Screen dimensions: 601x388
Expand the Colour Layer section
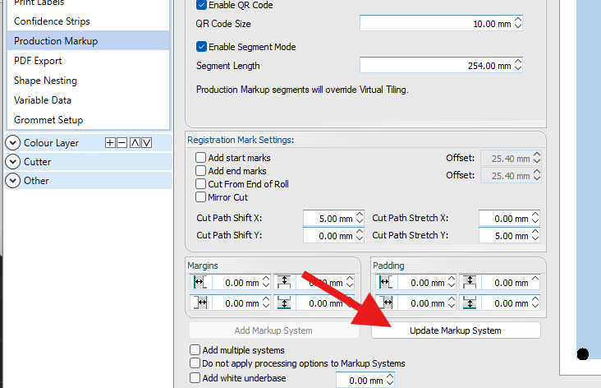(x=13, y=143)
